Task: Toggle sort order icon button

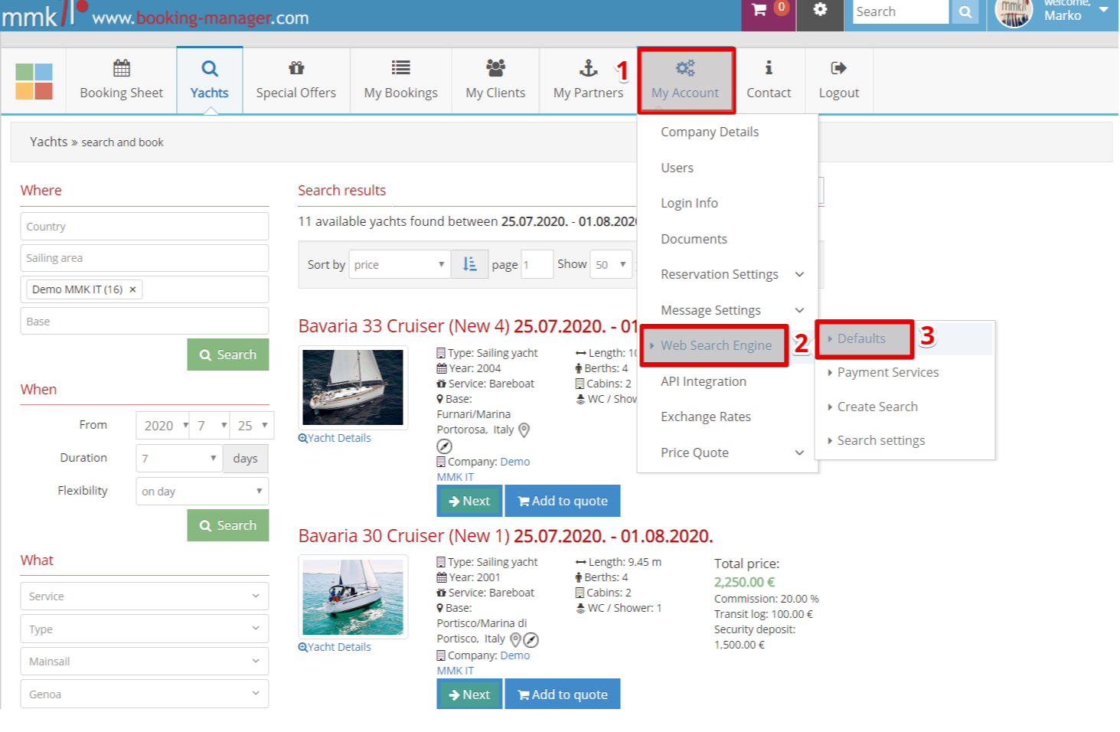Action: pos(470,265)
